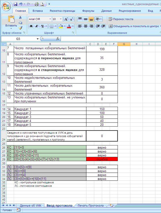Open the underline style dropdown arrow
The height and width of the screenshot is (213, 161).
click(46, 26)
